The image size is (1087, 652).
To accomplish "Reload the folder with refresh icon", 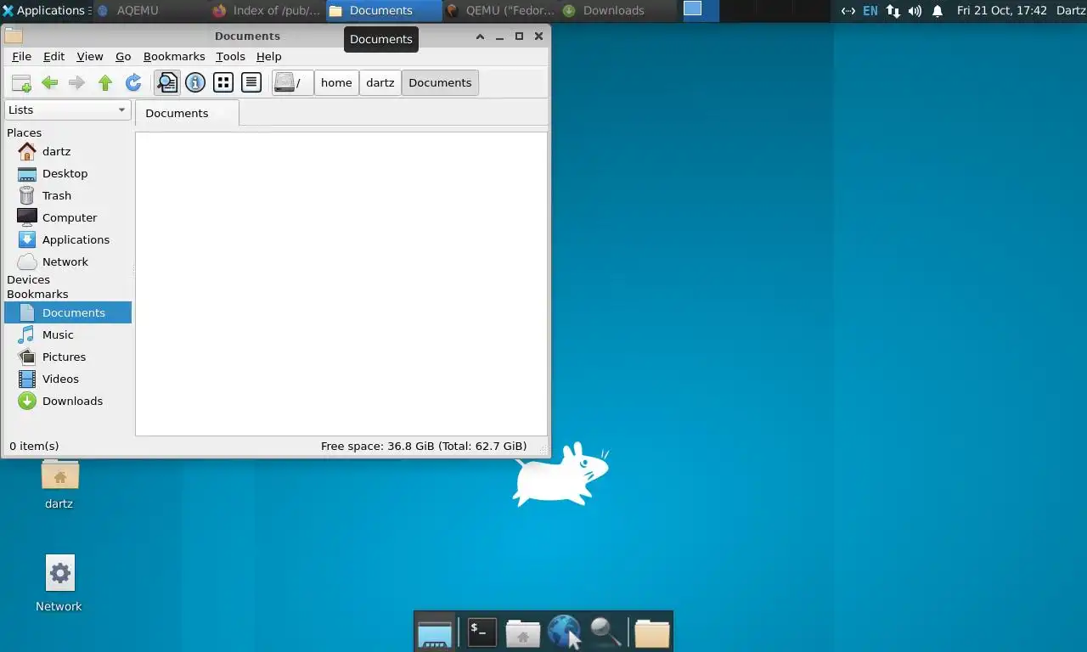I will point(133,82).
